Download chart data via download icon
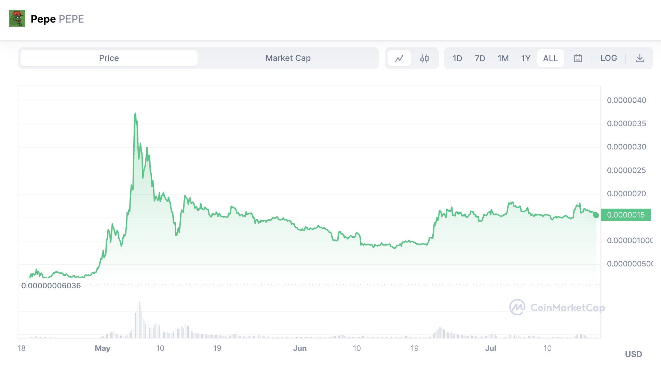 [x=640, y=58]
